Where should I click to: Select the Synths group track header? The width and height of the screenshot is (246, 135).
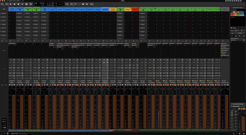coord(45,9)
